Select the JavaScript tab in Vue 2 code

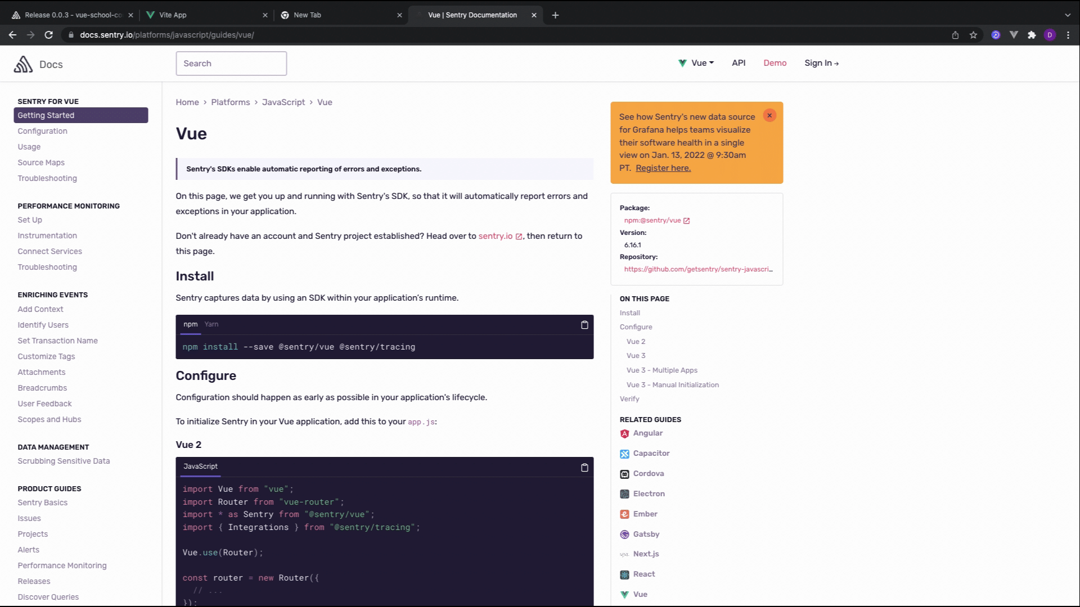200,466
